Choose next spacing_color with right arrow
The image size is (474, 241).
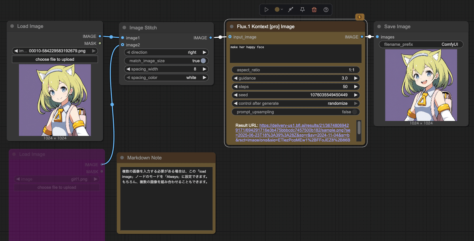coord(205,78)
